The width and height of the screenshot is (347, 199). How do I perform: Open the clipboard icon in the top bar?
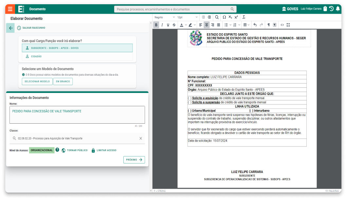click(x=325, y=8)
